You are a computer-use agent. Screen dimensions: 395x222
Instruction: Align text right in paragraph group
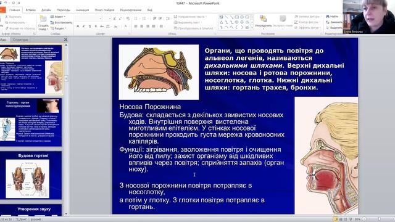click(x=148, y=26)
